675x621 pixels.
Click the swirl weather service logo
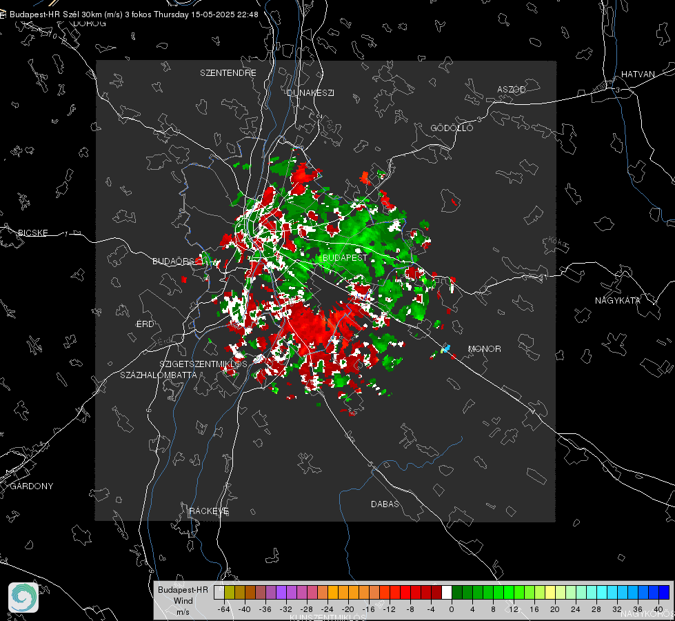tap(23, 598)
